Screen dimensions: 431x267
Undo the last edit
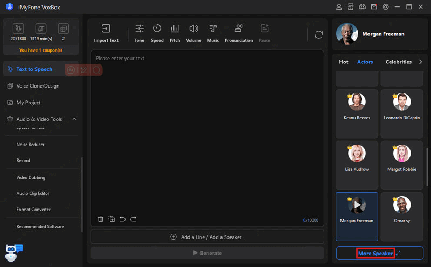(x=123, y=219)
